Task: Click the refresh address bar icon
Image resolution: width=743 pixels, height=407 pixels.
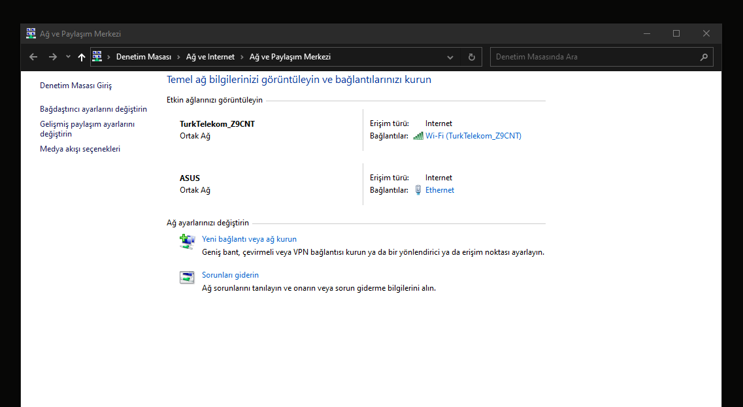Action: click(x=471, y=57)
